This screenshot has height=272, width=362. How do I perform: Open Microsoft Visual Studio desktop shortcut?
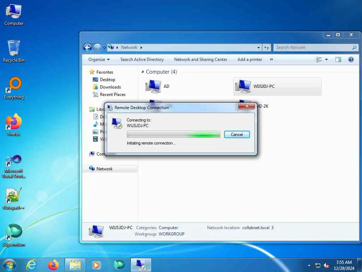click(x=14, y=166)
